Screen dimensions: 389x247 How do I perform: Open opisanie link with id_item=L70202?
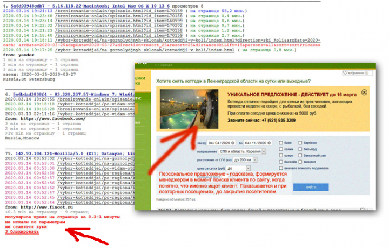[119, 25]
